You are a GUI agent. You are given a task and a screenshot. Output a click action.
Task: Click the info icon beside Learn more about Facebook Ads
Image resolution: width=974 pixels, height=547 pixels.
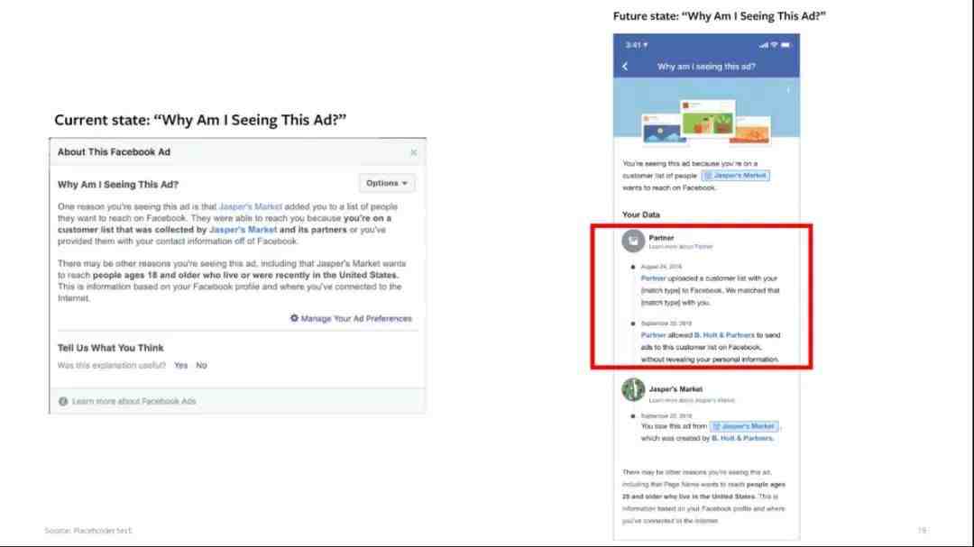coord(63,401)
